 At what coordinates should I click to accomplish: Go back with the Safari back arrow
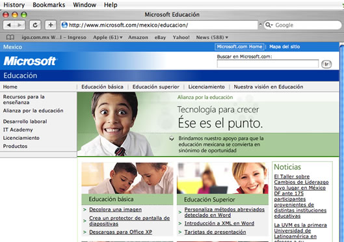coord(8,25)
